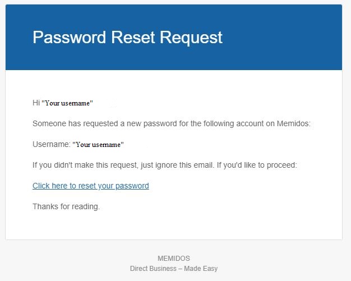351x281 pixels.
Task: Click the Password Reset Request heading
Action: pos(128,38)
